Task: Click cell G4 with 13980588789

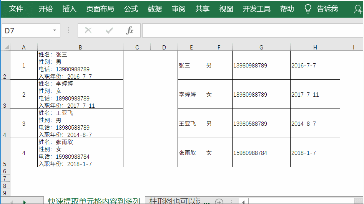Action: click(x=261, y=123)
